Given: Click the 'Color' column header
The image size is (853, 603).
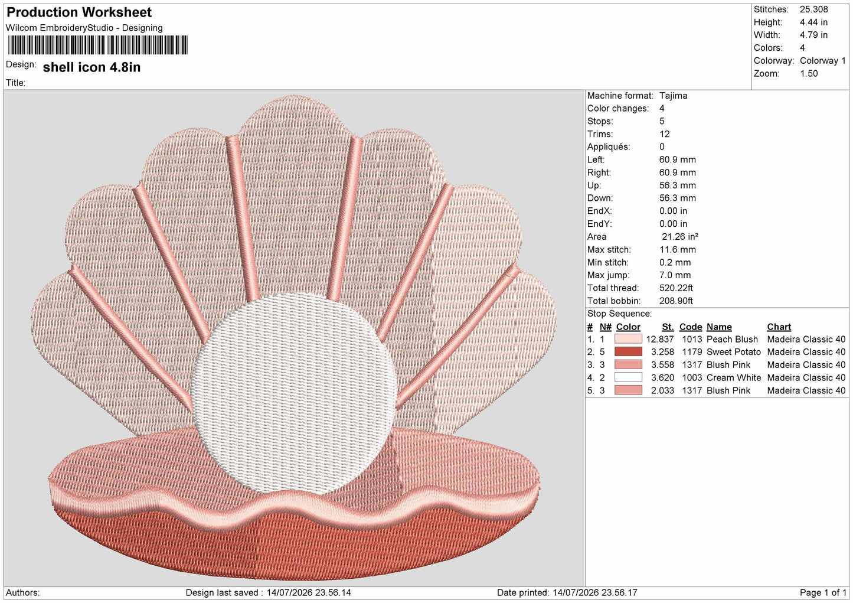Looking at the screenshot, I should tap(628, 327).
